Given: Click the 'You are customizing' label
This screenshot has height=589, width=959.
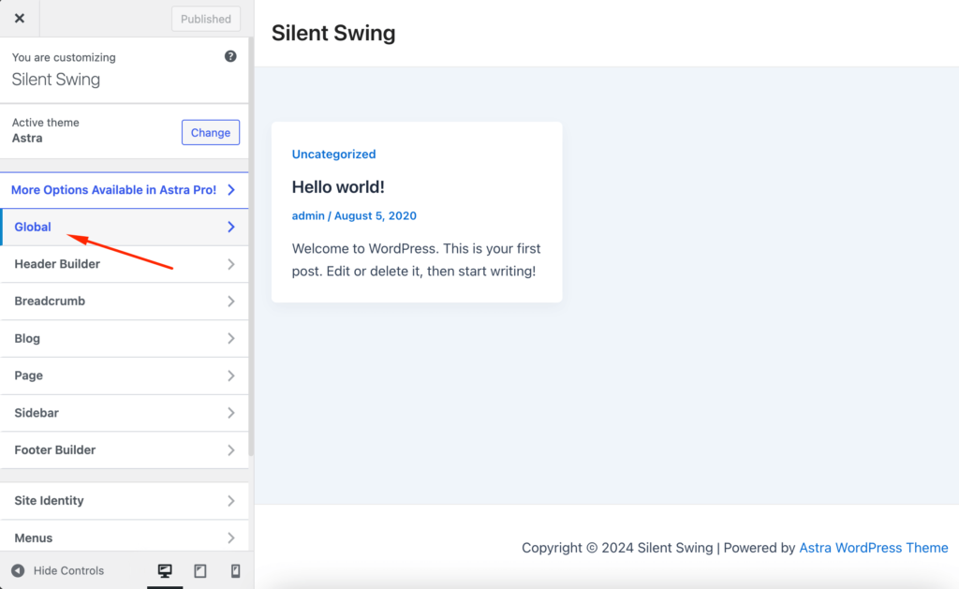Looking at the screenshot, I should click(64, 57).
